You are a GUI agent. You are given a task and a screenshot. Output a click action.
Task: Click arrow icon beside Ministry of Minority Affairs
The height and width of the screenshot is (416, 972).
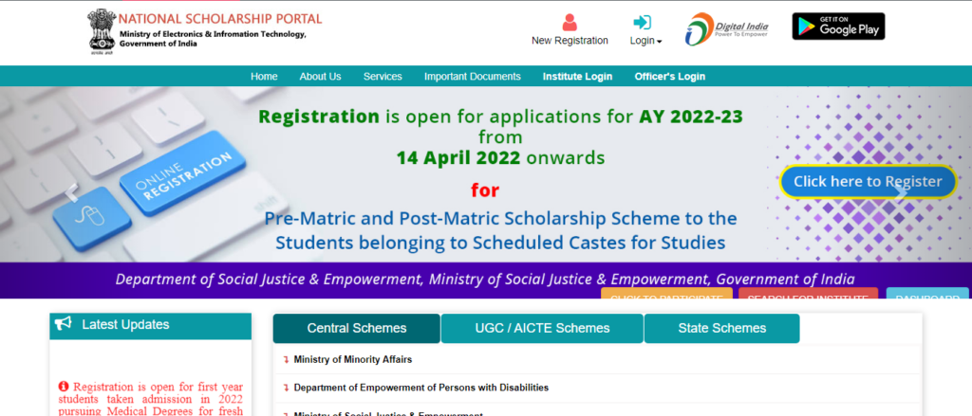pos(286,360)
